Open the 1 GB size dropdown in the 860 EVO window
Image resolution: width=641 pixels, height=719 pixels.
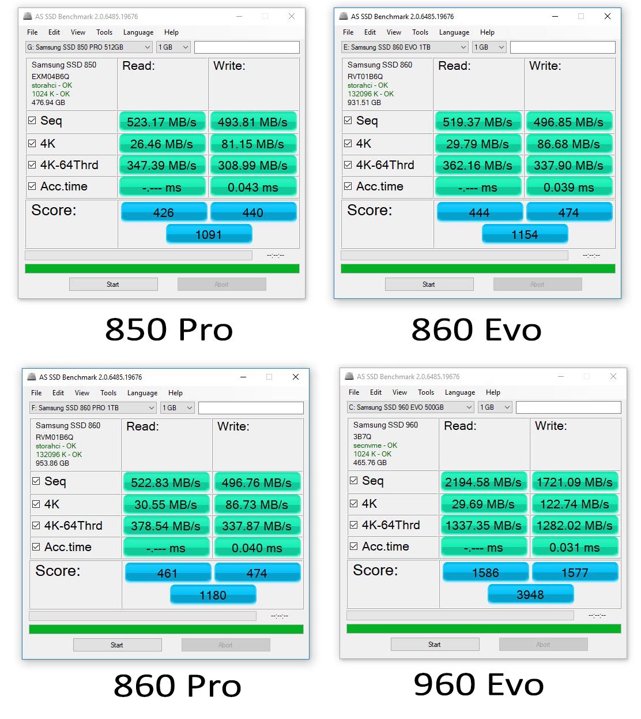pyautogui.click(x=489, y=47)
